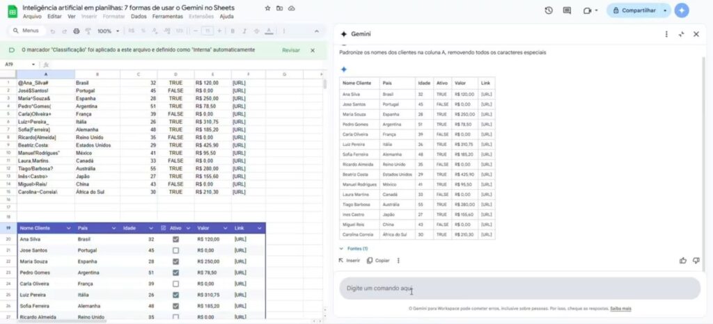Decrease font size with minus button
The height and width of the screenshot is (324, 713).
point(196,31)
